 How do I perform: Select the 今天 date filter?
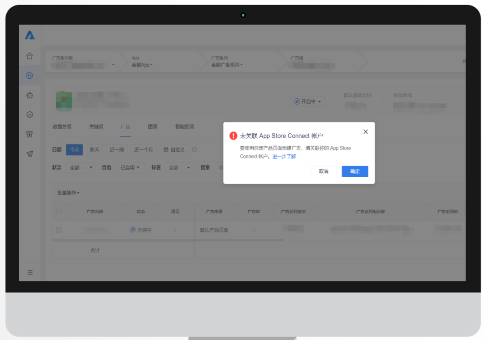click(x=74, y=149)
